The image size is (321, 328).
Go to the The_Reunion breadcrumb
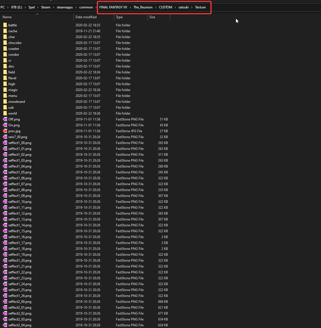pos(143,7)
